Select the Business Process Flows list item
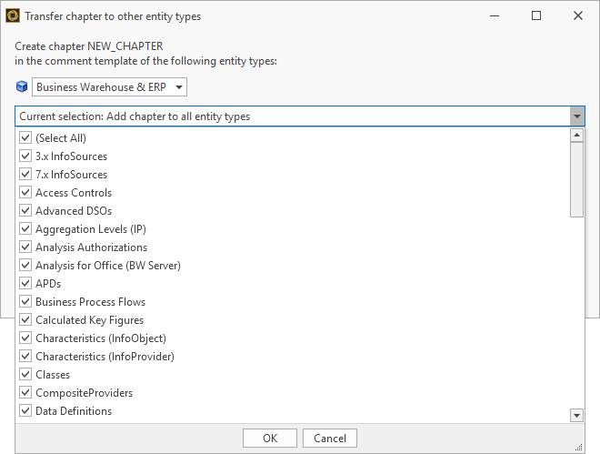The width and height of the screenshot is (600, 454). pos(90,302)
